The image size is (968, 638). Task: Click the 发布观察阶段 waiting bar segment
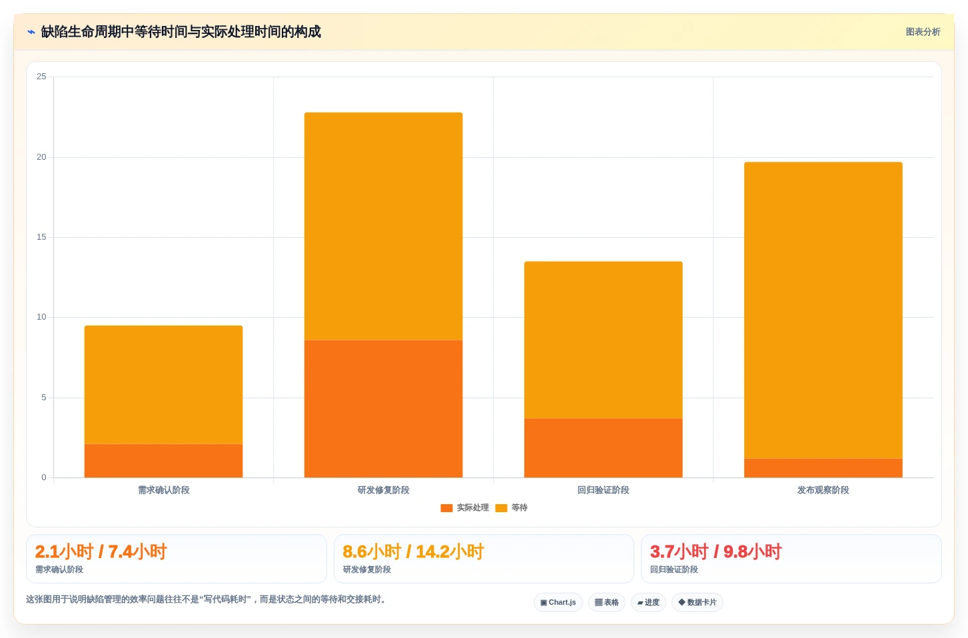tap(823, 310)
